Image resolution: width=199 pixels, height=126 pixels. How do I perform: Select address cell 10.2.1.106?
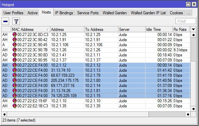(x=60, y=45)
